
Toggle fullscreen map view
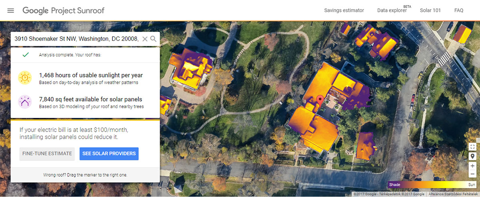(x=472, y=146)
